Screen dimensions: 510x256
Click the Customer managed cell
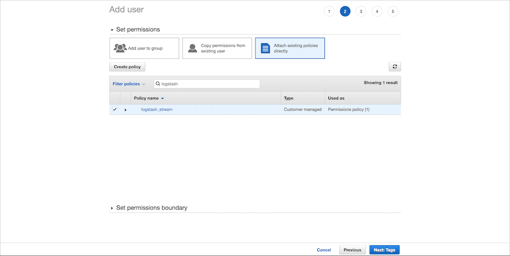click(302, 109)
